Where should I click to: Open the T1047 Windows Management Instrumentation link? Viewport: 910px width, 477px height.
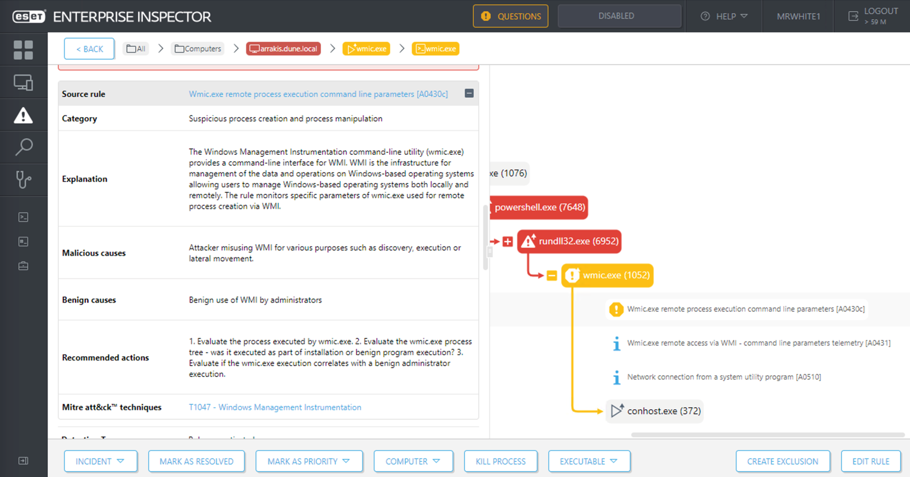275,407
